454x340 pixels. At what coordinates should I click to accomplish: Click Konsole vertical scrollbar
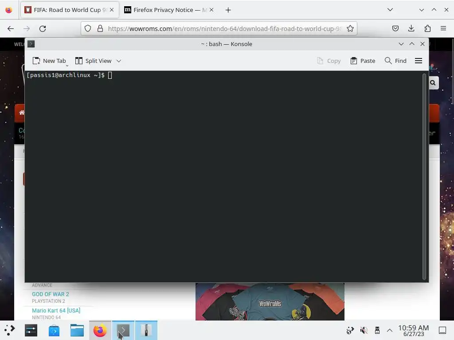[424, 176]
